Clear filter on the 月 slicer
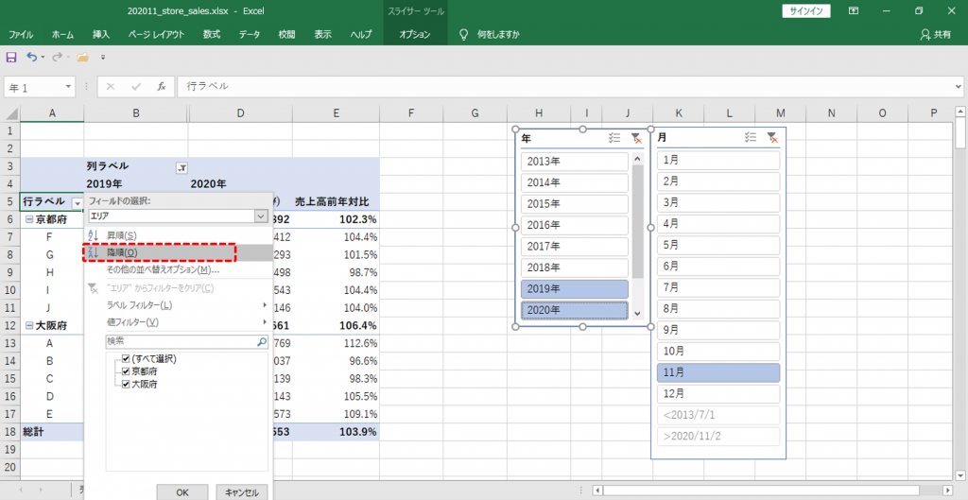The height and width of the screenshot is (500, 968). tap(771, 138)
